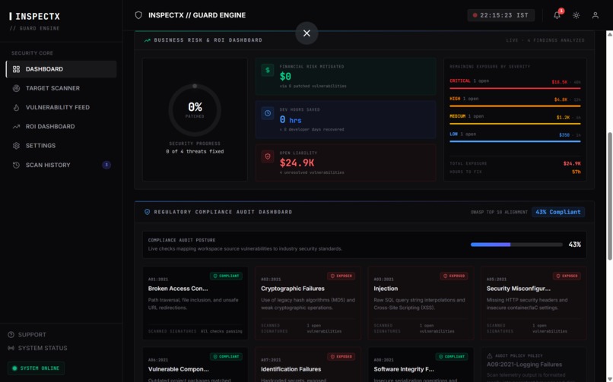Open Settings from the sidebar
Screen dimensions: 613x382
pyautogui.click(x=62, y=146)
